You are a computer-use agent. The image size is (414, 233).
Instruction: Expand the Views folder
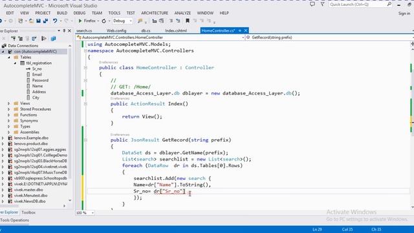pos(8,104)
